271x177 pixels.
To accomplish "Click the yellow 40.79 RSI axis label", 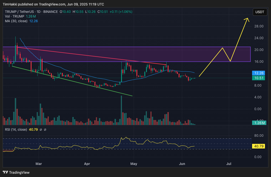I will point(259,146).
